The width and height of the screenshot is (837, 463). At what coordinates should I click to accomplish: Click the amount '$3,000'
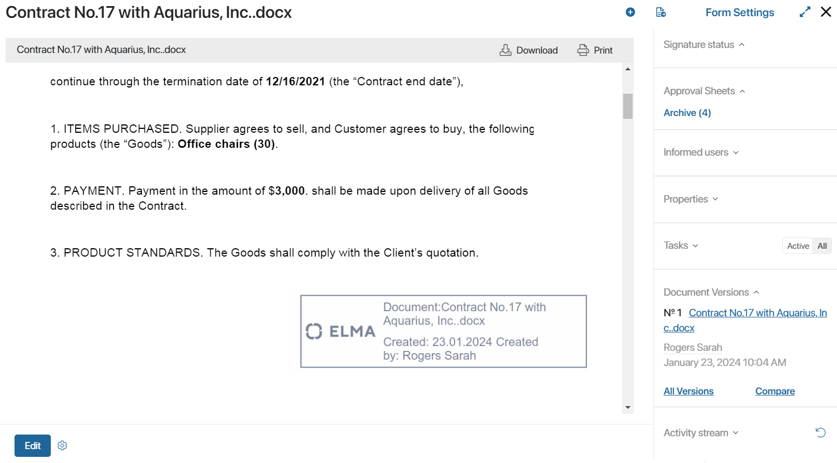286,191
